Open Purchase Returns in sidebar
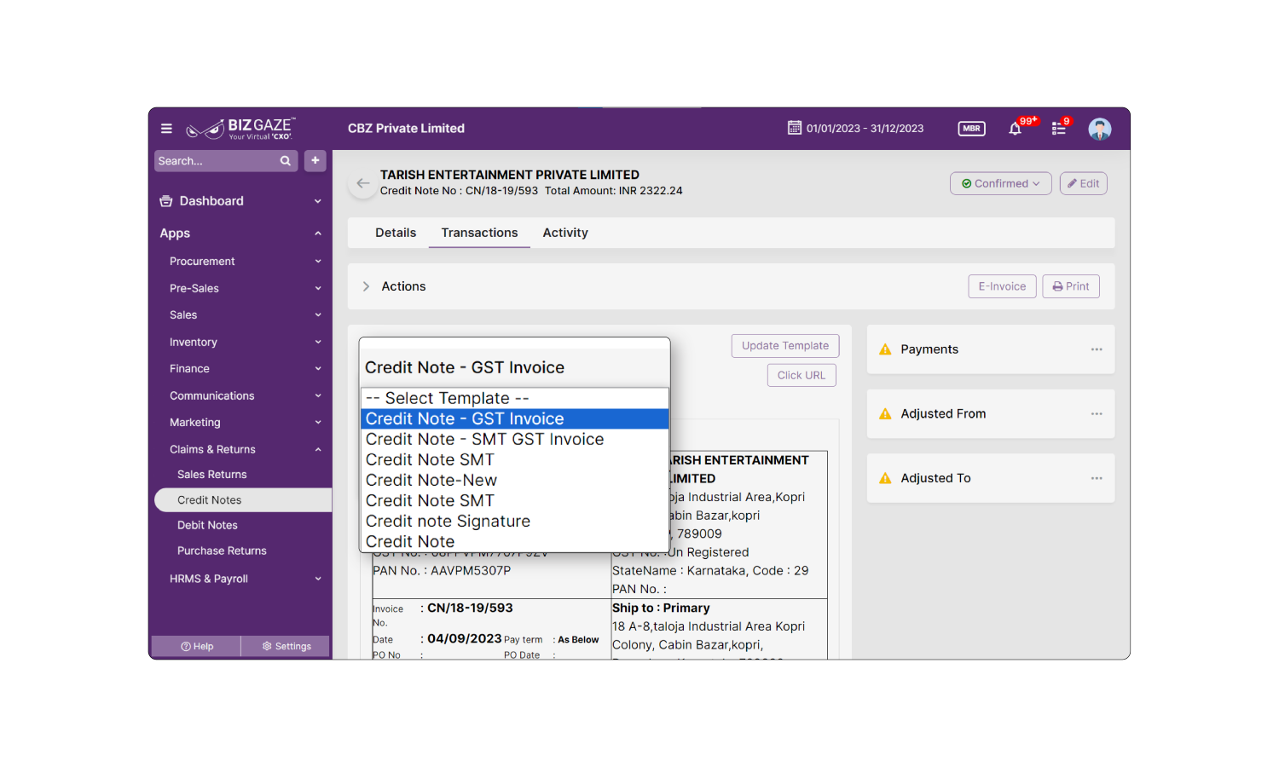 click(x=222, y=551)
